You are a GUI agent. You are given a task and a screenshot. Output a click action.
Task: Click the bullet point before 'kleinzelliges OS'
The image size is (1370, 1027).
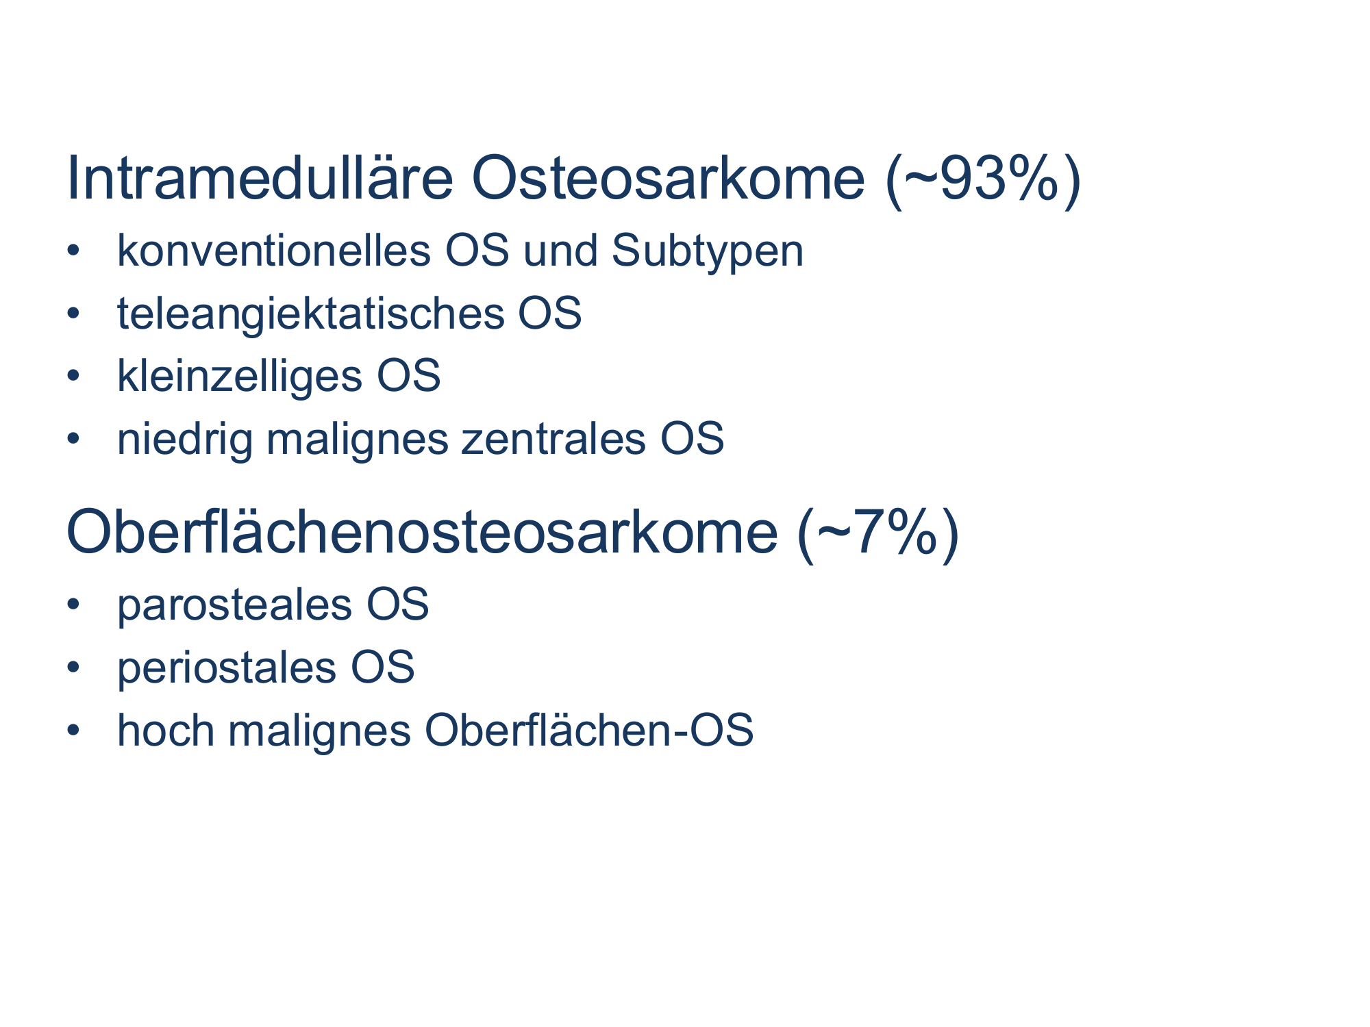pyautogui.click(x=73, y=377)
